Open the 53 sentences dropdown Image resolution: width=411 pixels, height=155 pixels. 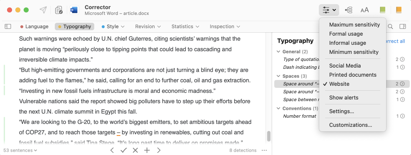20,150
